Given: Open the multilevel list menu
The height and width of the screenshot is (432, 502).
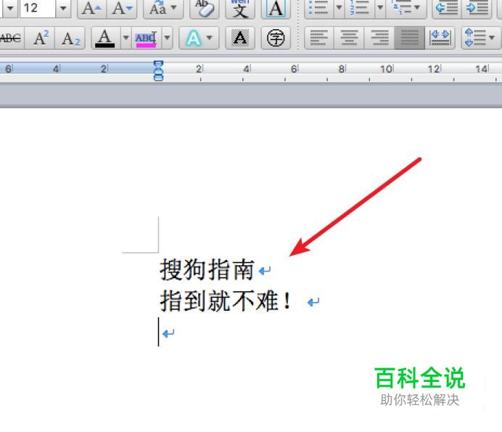Looking at the screenshot, I should click(406, 8).
